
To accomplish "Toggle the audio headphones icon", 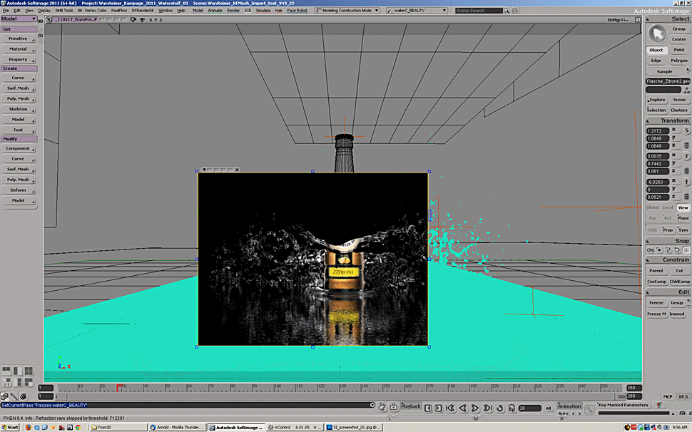I will (512, 408).
